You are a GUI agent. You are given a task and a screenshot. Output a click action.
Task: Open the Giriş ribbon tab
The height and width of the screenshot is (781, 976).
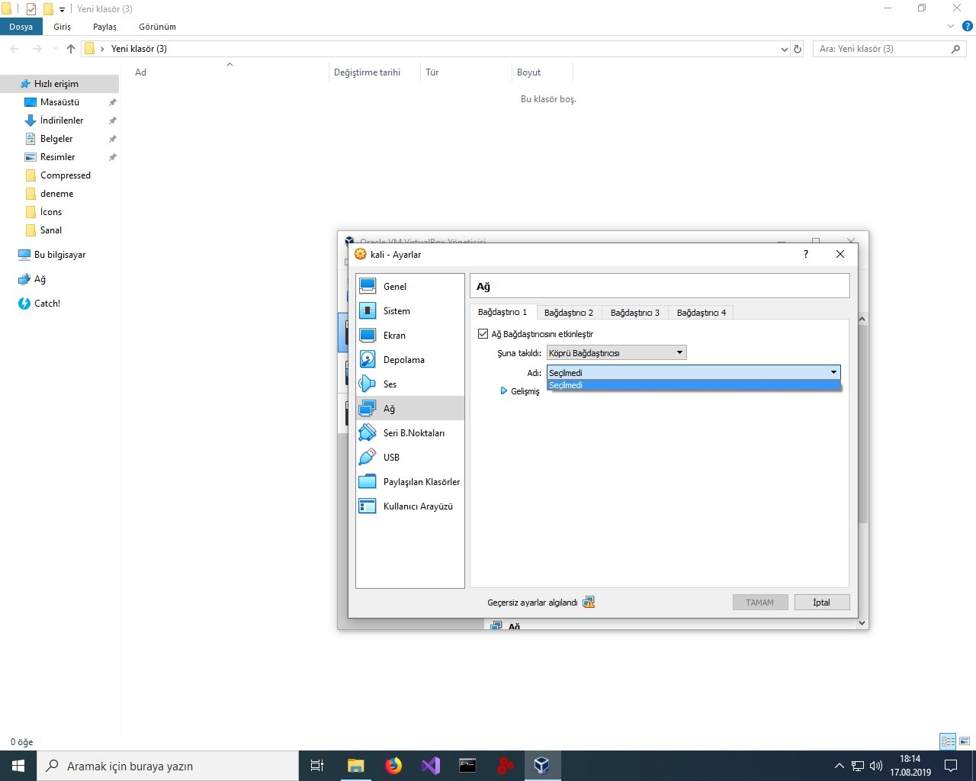click(63, 27)
